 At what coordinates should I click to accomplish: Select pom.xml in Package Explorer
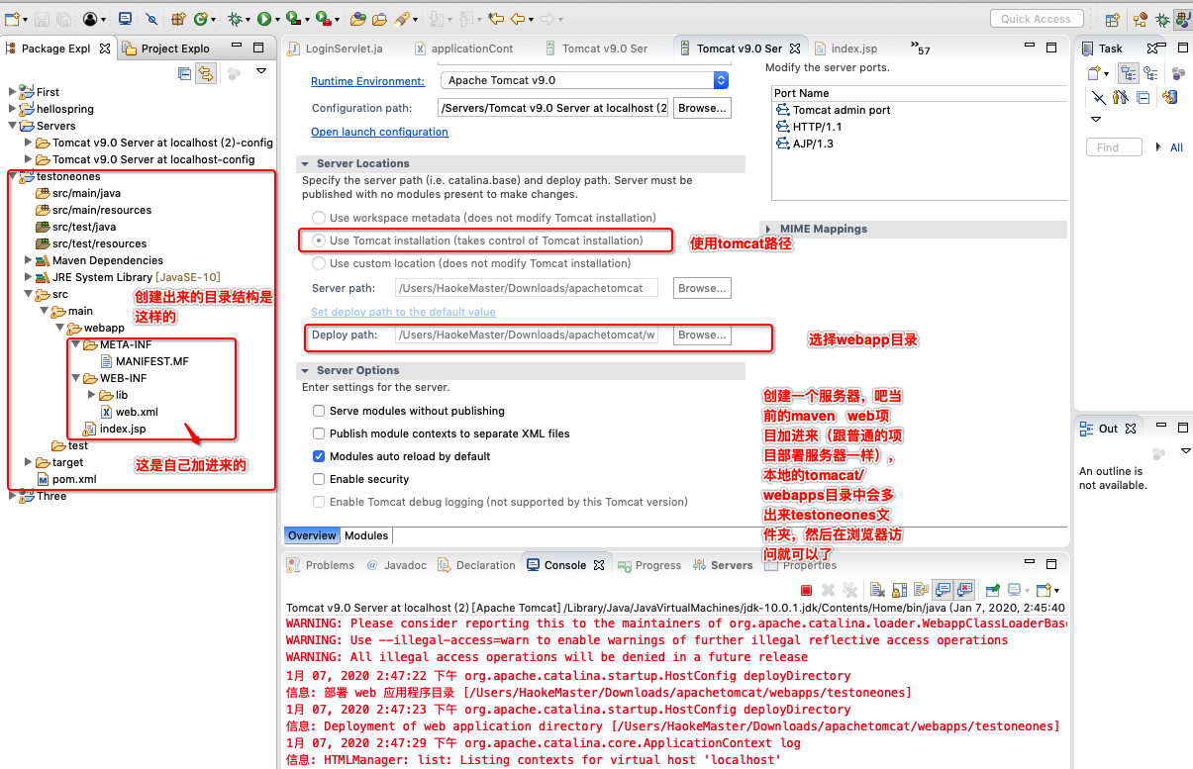[65, 479]
